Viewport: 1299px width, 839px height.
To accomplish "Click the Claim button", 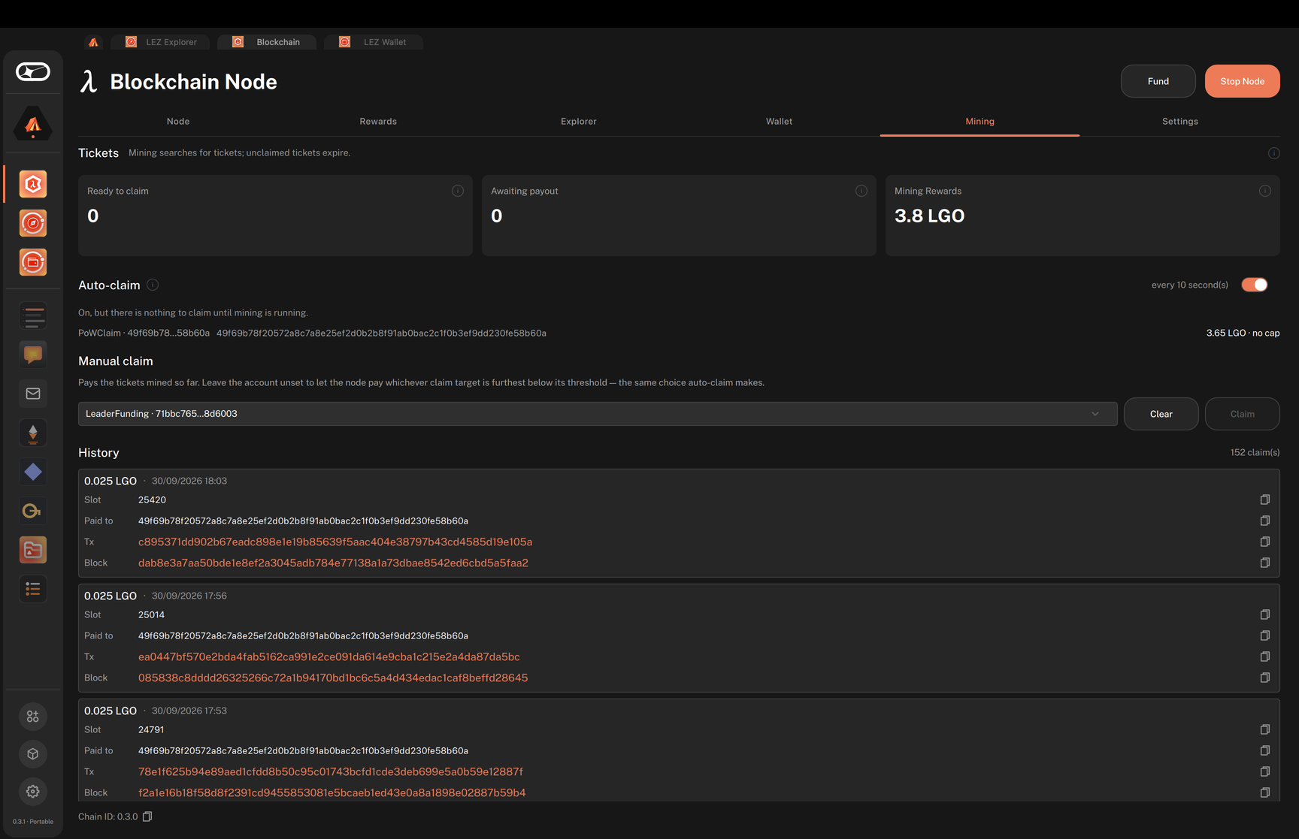I will [x=1243, y=414].
